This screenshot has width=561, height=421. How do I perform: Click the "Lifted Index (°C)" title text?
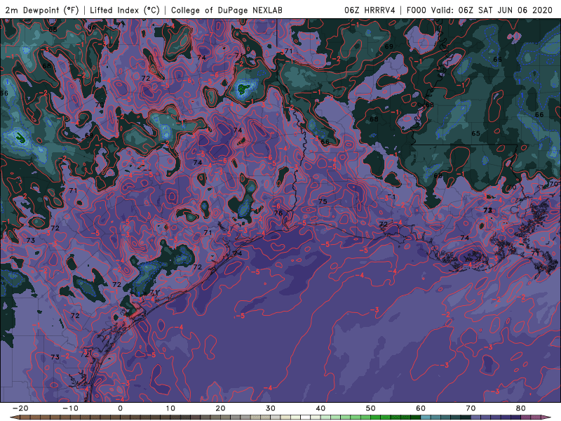click(x=125, y=10)
